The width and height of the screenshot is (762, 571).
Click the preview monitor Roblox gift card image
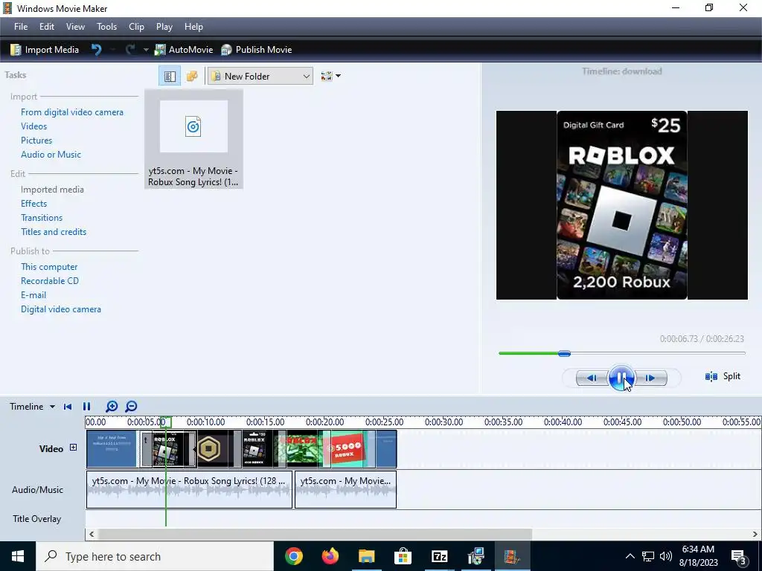click(621, 205)
